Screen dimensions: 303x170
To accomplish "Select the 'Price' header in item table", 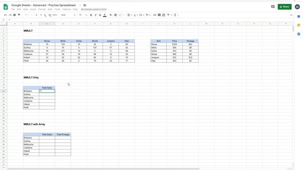I will point(175,41).
